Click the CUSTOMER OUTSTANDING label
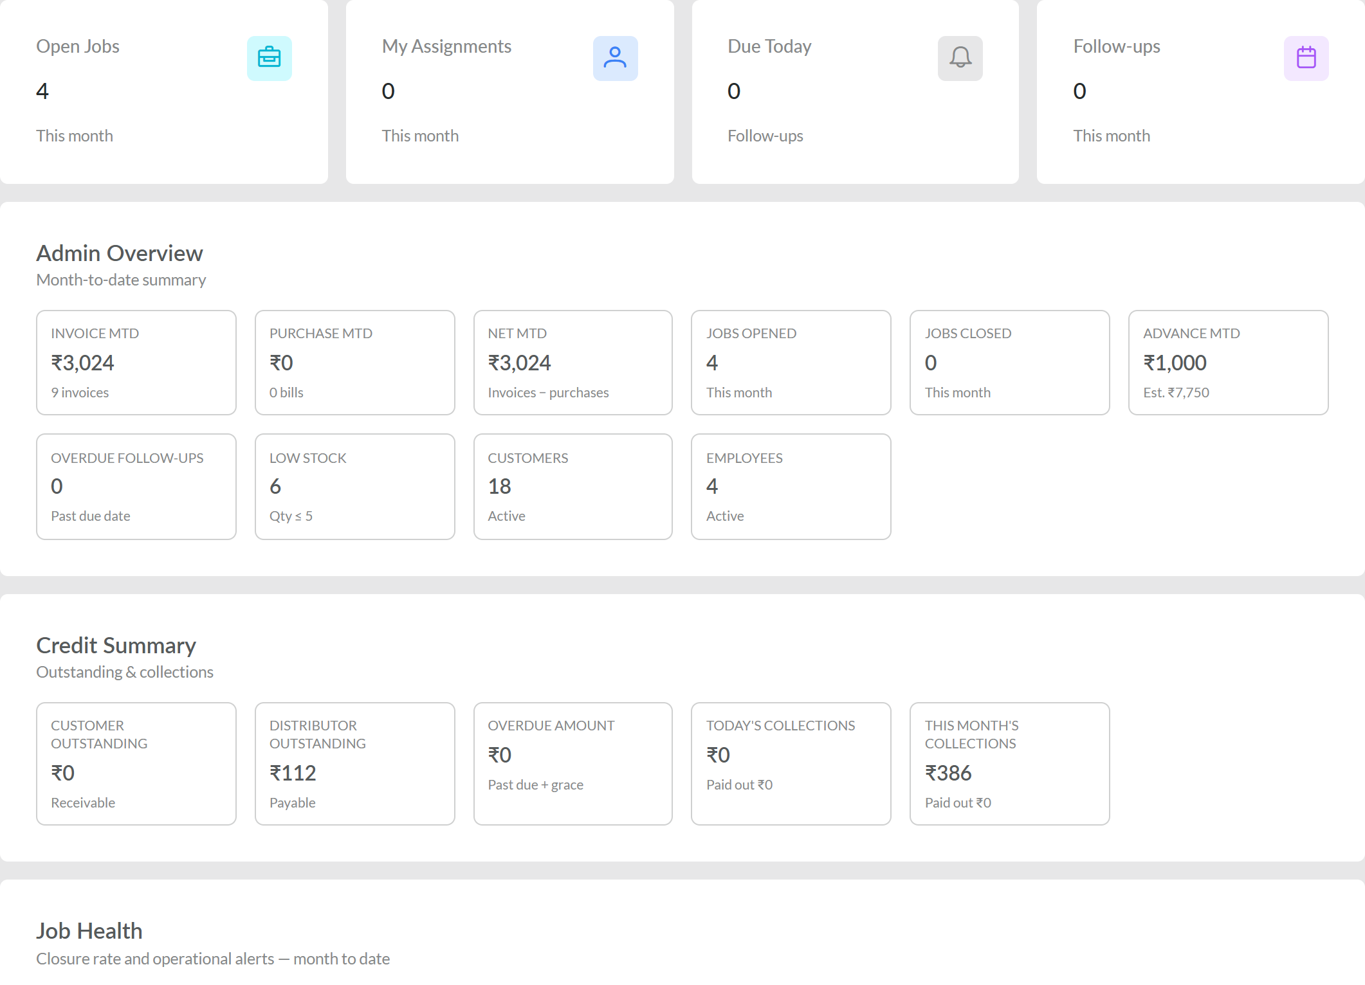The height and width of the screenshot is (985, 1365). tap(99, 734)
